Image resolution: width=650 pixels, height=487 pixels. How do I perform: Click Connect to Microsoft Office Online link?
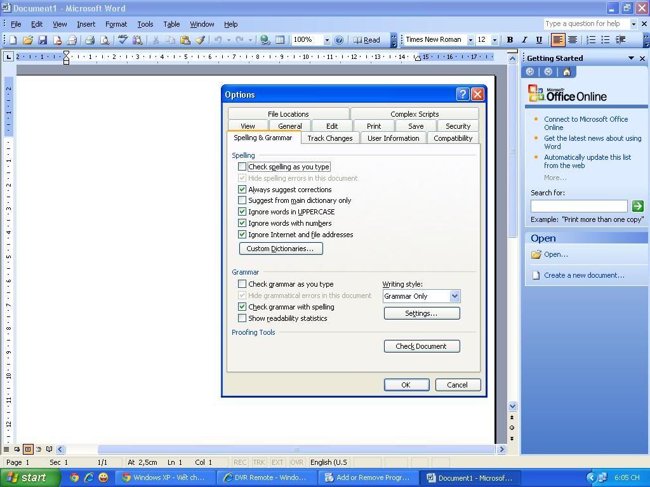(586, 123)
